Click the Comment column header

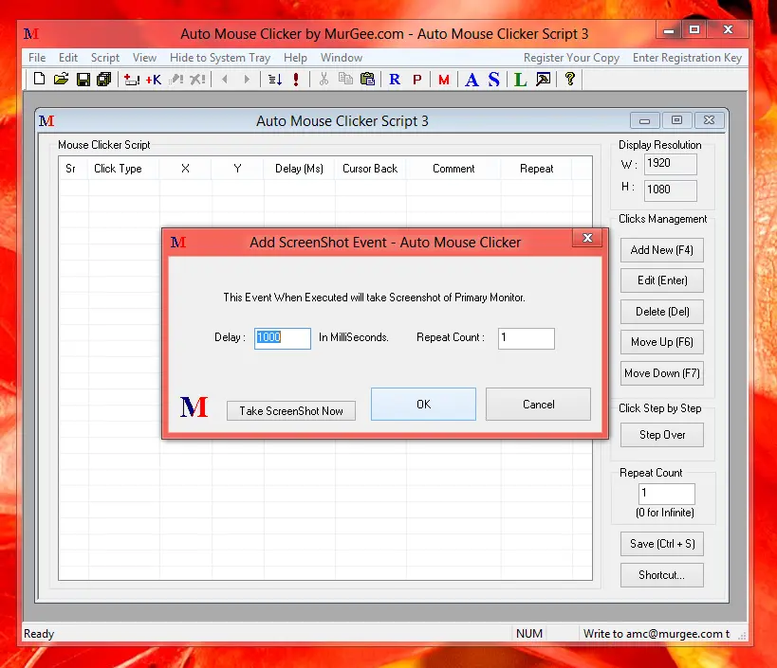(x=453, y=169)
